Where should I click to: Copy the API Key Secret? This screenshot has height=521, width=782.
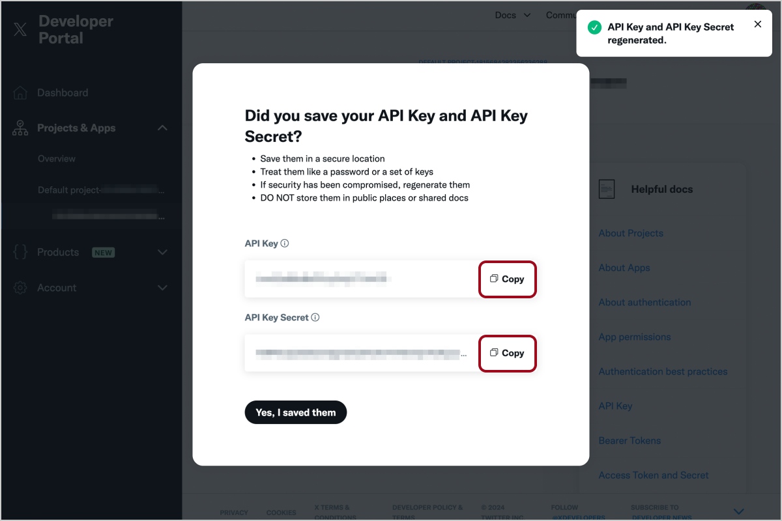click(508, 354)
